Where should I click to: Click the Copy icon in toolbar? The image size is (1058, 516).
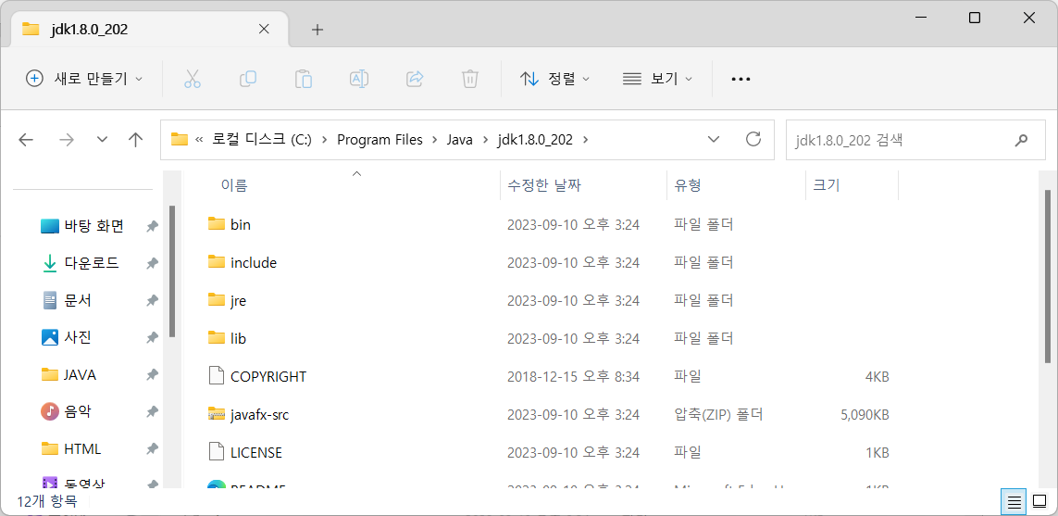248,79
